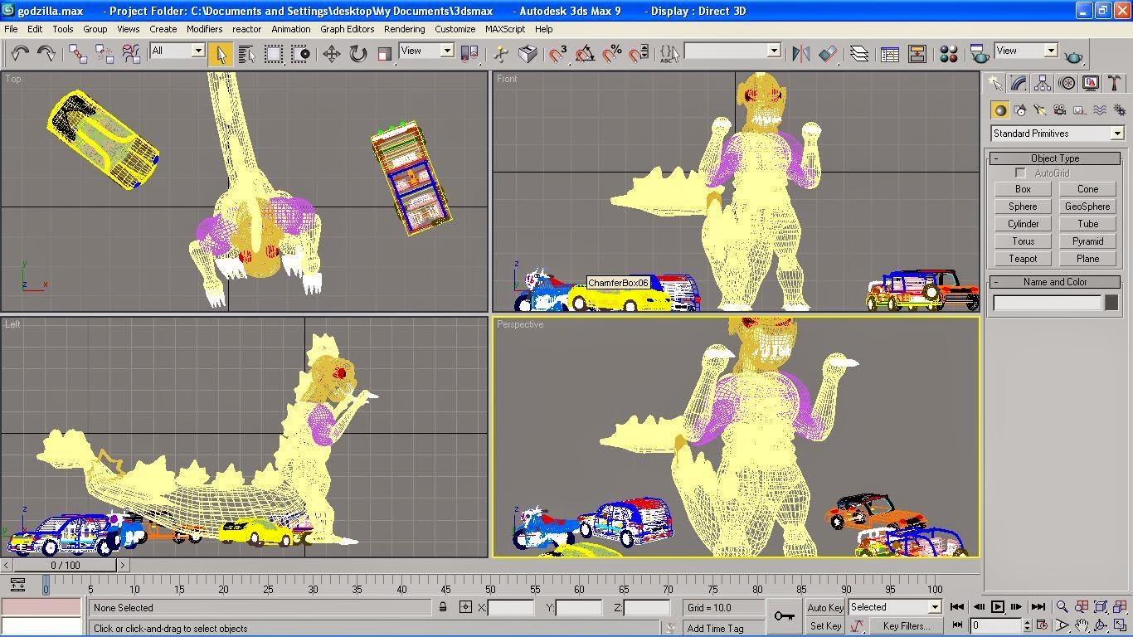Image resolution: width=1133 pixels, height=637 pixels.
Task: Collapse the Name and Color rollout
Action: click(1054, 282)
